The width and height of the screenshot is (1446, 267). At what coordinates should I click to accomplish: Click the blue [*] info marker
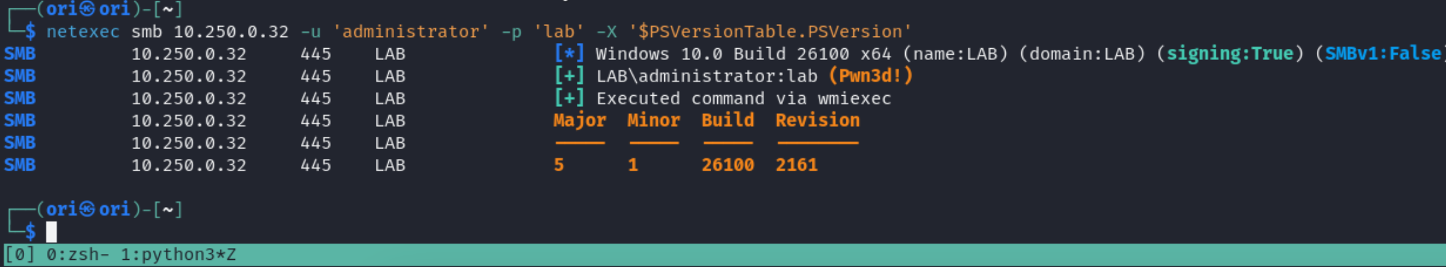click(x=568, y=53)
